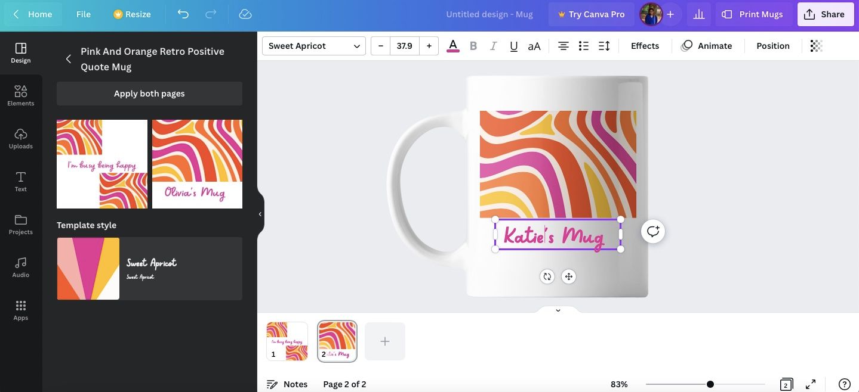The width and height of the screenshot is (859, 392).
Task: Toggle italic text formatting
Action: [x=493, y=46]
